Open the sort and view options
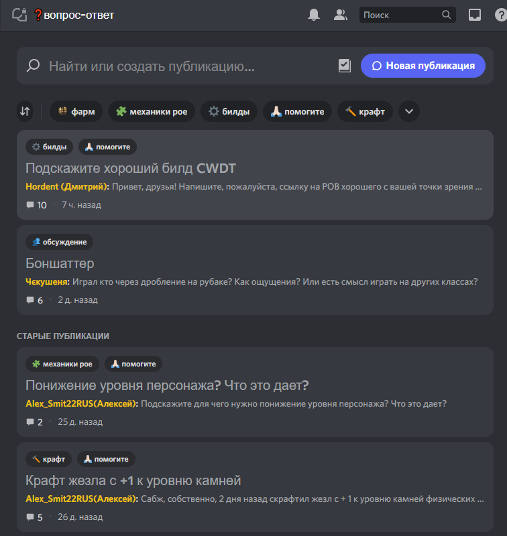Viewport: 507px width, 536px height. (25, 111)
